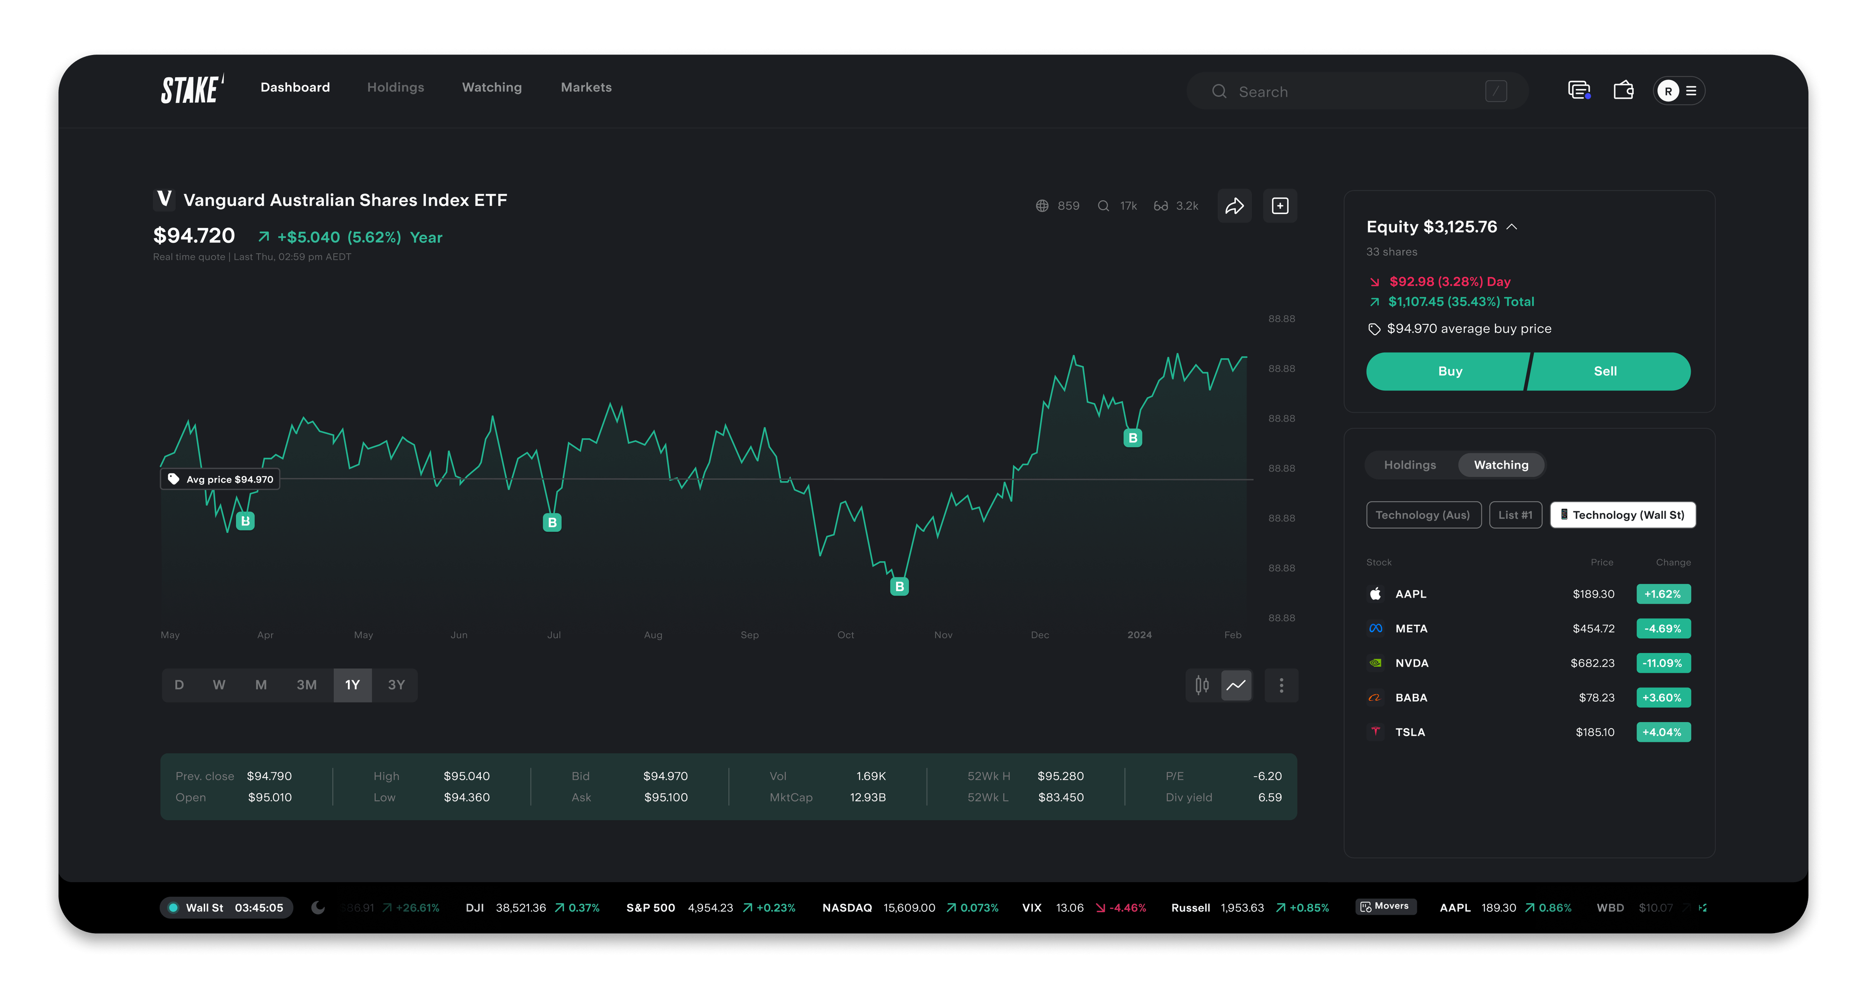Select the W timeframe
The height and width of the screenshot is (990, 1863).
[219, 685]
